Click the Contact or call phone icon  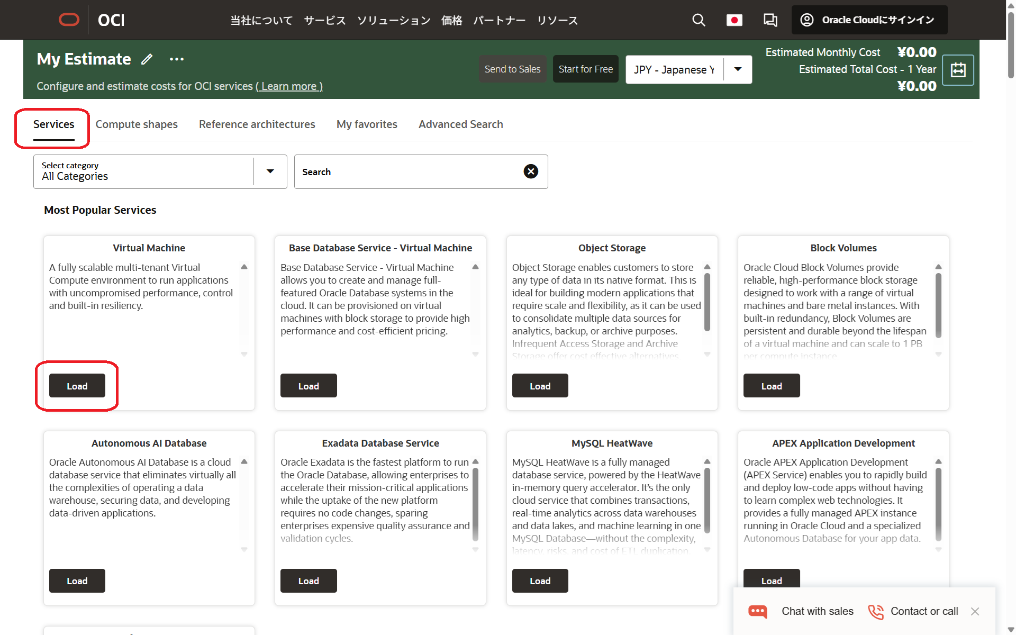[876, 612]
